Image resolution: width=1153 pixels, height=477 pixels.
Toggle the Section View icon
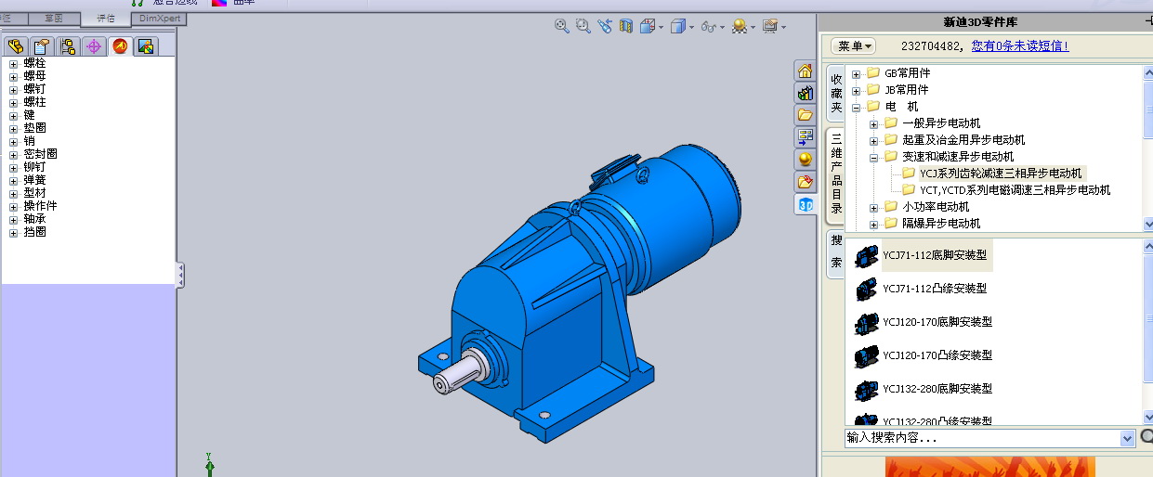pyautogui.click(x=626, y=26)
